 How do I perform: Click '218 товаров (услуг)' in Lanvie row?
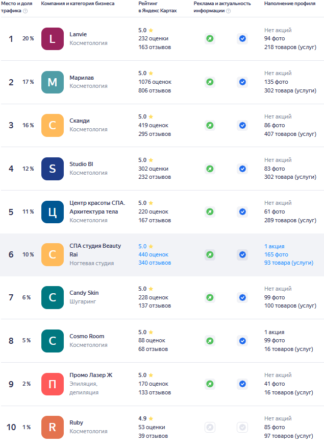(x=290, y=48)
